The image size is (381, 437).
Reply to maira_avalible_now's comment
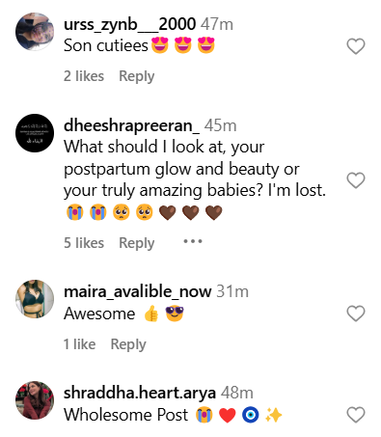(x=128, y=344)
